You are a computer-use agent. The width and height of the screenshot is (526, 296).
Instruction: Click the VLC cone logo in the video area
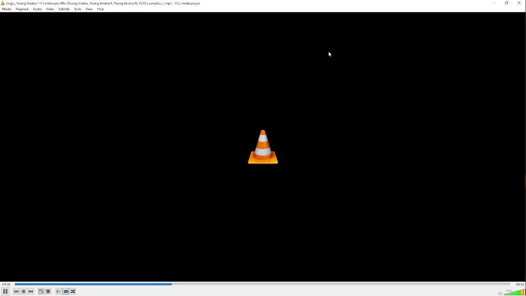pyautogui.click(x=263, y=147)
